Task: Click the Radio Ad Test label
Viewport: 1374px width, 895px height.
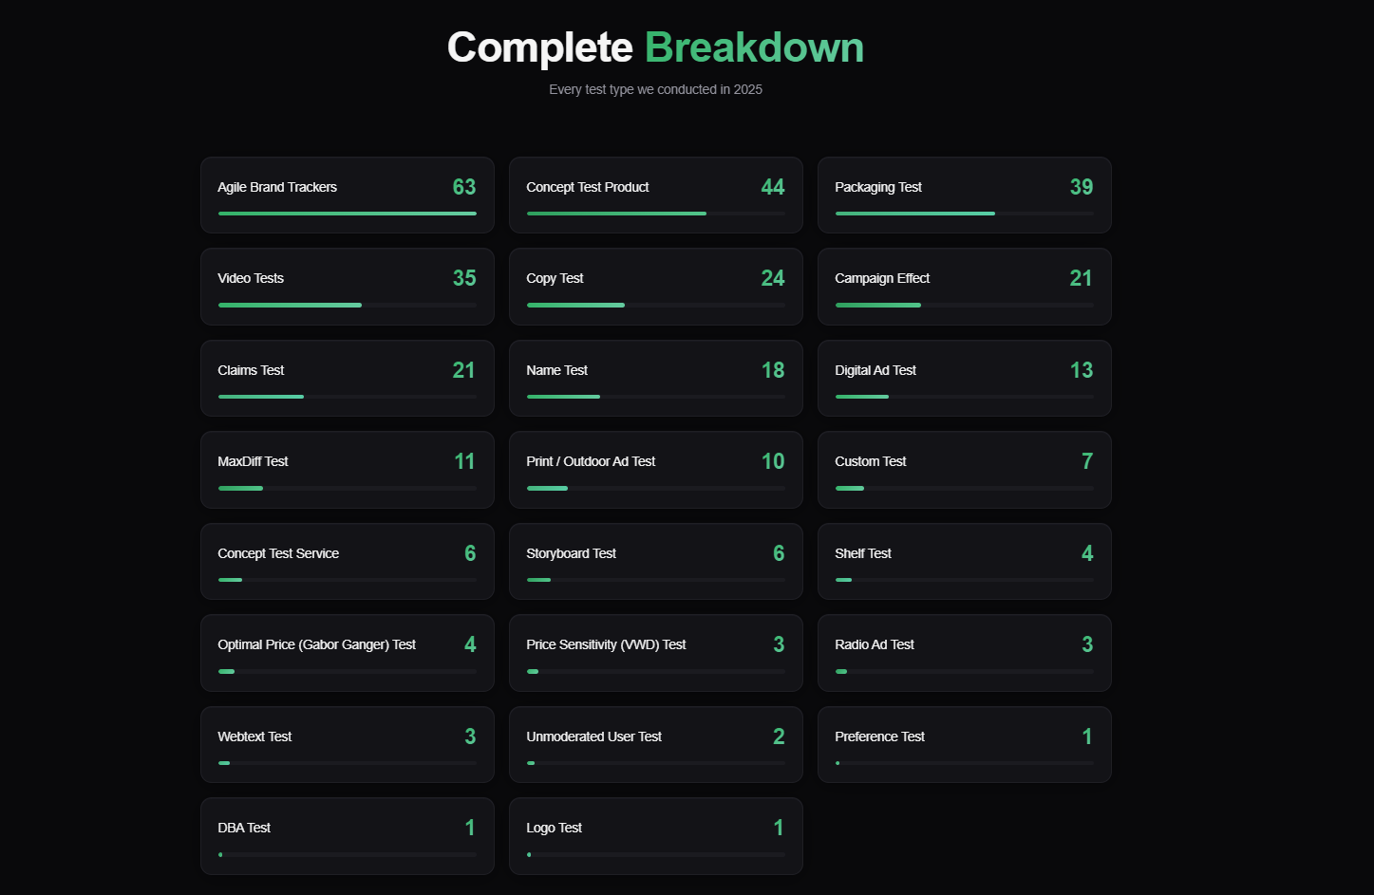Action: point(875,644)
